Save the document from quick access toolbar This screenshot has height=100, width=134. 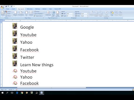(x=6, y=6)
